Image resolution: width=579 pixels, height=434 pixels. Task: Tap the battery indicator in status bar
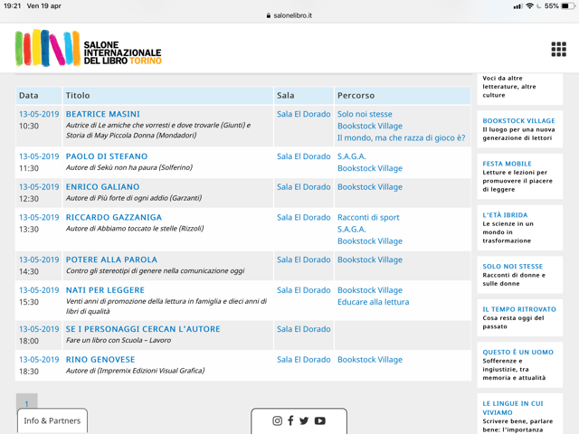(x=567, y=6)
